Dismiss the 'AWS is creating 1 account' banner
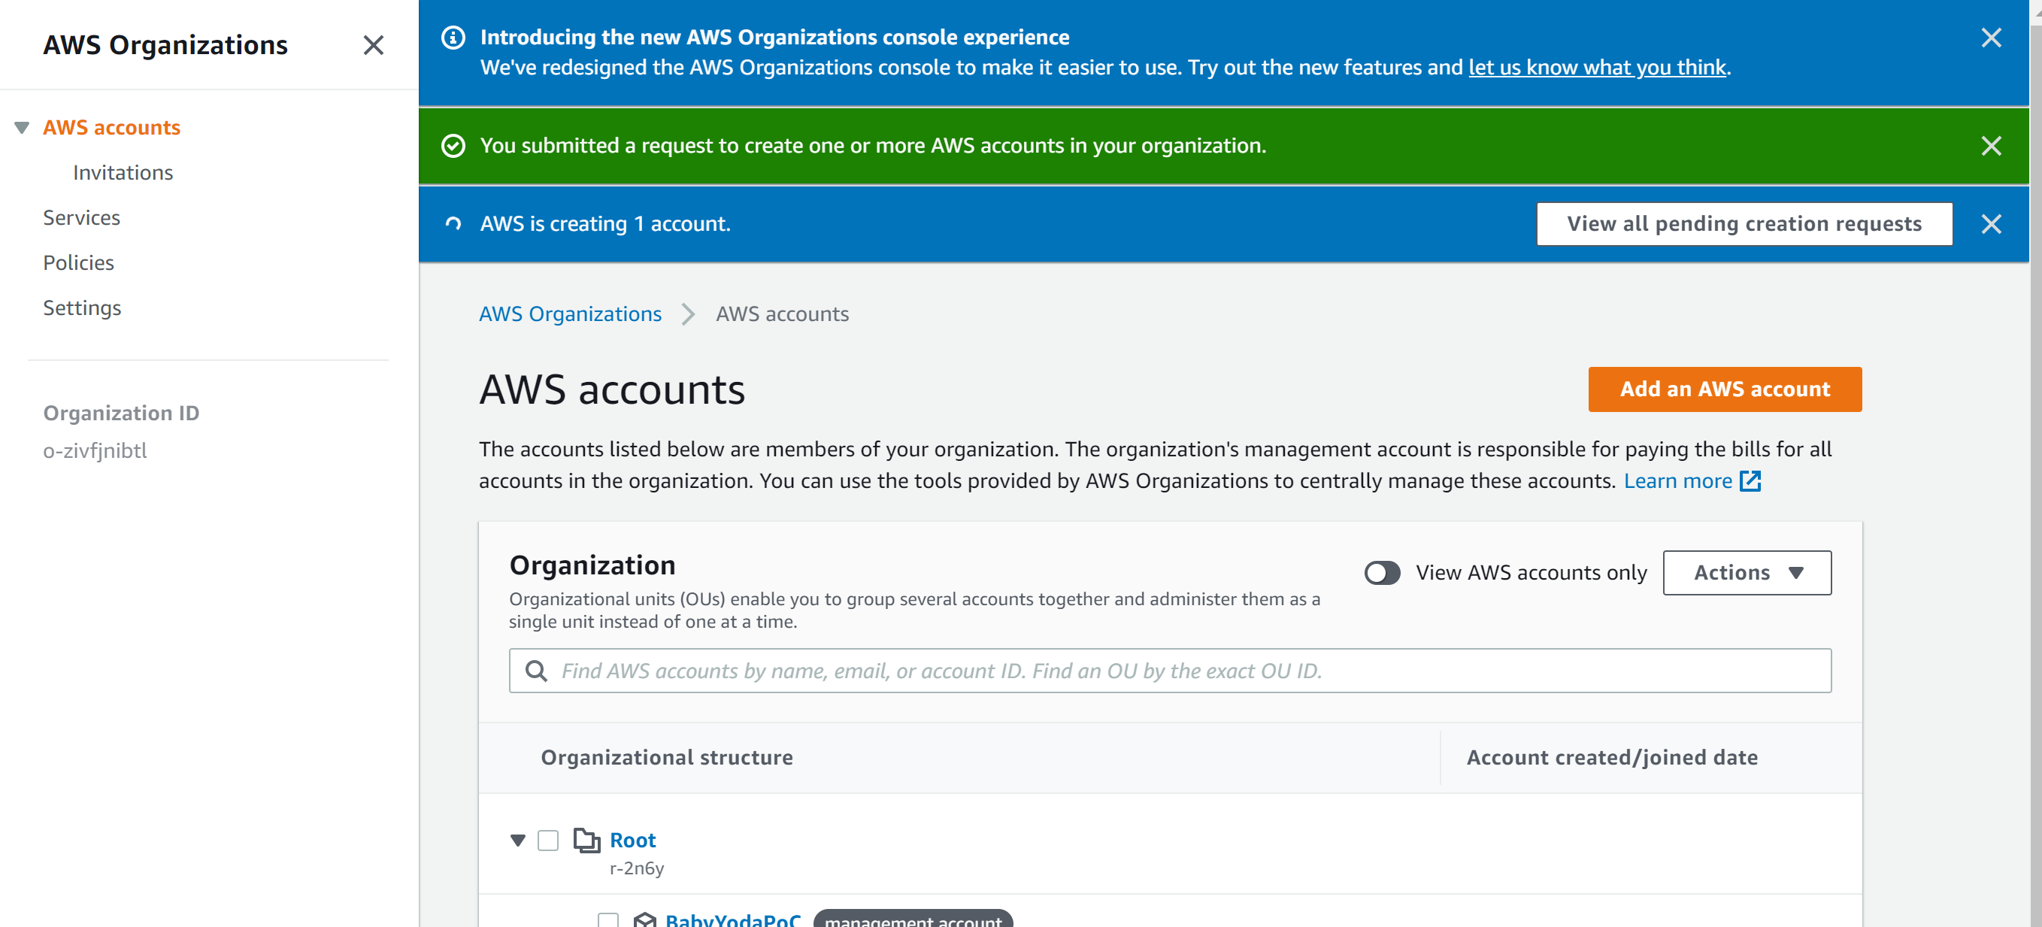Viewport: 2042px width, 927px height. click(1990, 224)
